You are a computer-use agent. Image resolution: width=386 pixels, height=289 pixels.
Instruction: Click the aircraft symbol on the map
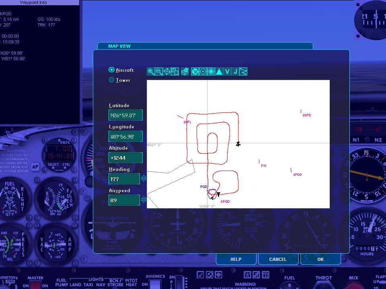point(238,144)
